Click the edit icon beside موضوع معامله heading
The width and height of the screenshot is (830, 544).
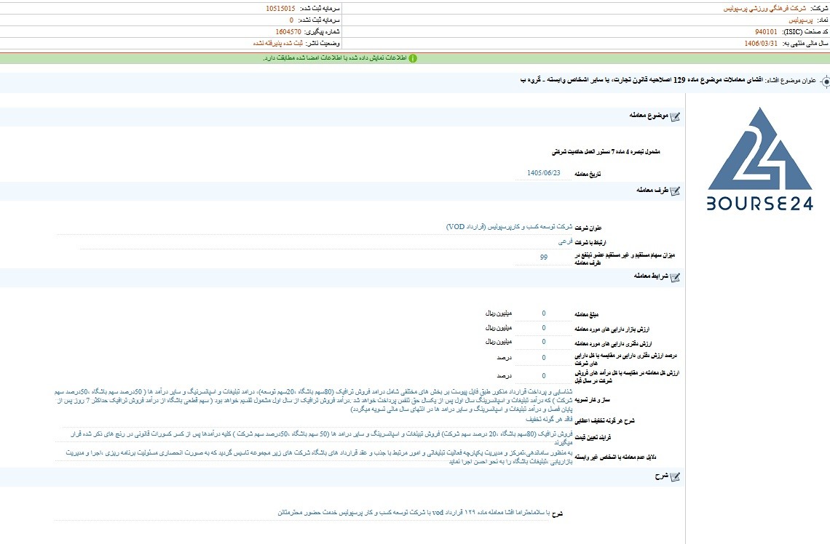(x=675, y=116)
